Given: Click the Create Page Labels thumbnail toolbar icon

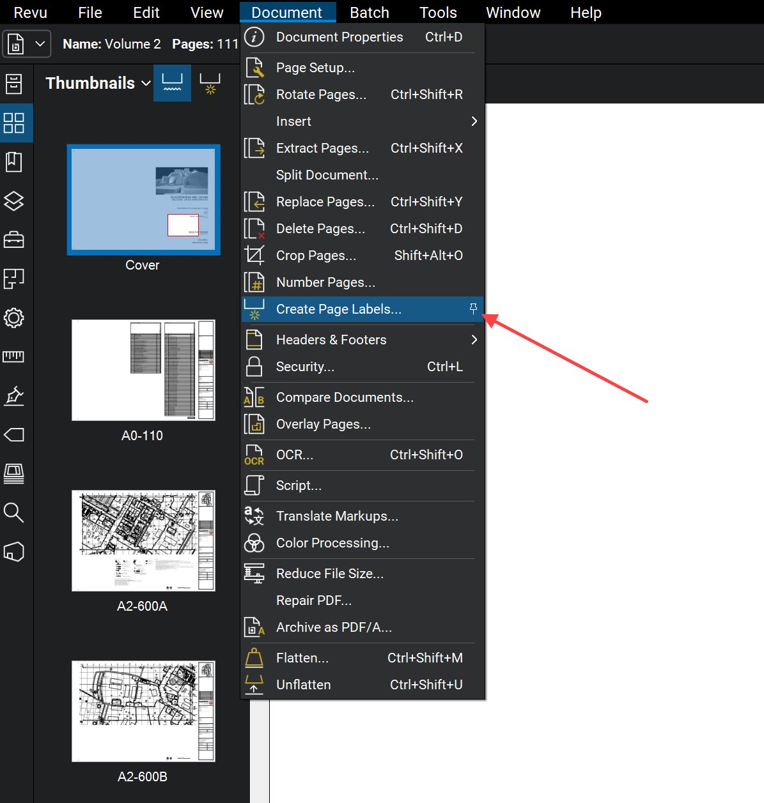Looking at the screenshot, I should pyautogui.click(x=210, y=84).
